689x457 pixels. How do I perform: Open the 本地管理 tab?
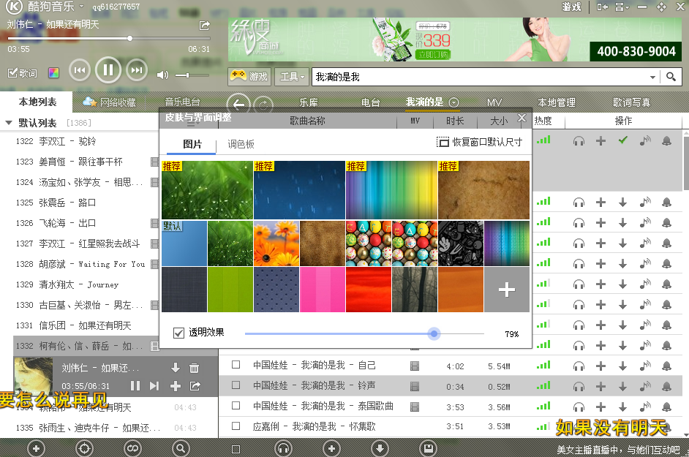point(556,102)
